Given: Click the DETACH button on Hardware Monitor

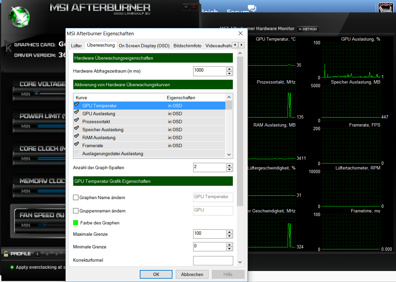Looking at the screenshot, I should (x=308, y=29).
